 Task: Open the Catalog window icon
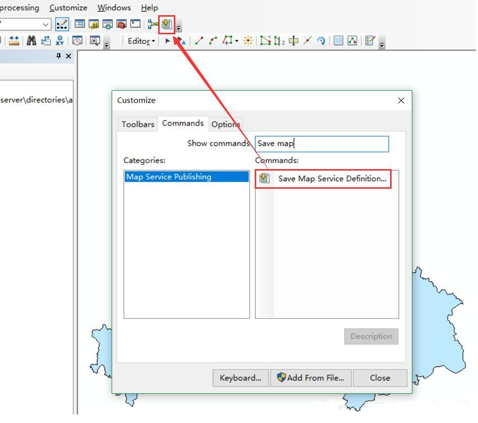[93, 24]
